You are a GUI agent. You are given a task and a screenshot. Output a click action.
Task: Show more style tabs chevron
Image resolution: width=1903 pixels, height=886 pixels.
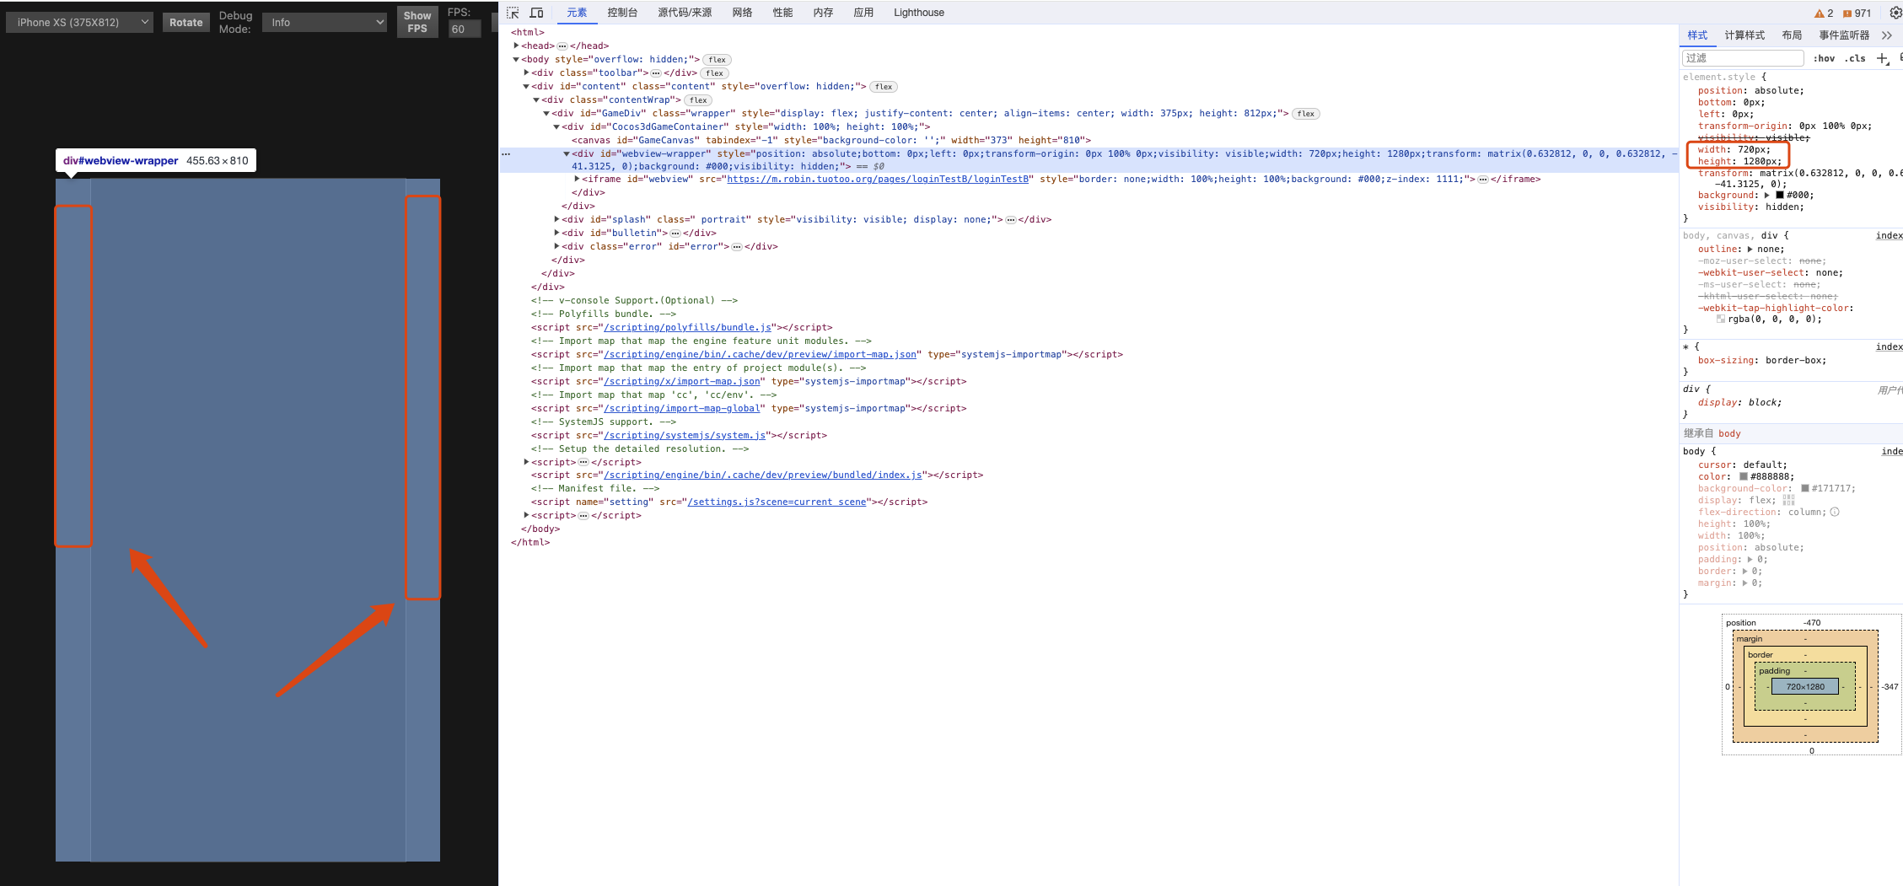pyautogui.click(x=1887, y=35)
